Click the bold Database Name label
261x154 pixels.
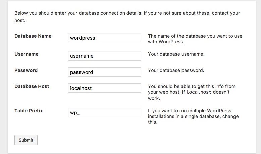click(x=33, y=36)
